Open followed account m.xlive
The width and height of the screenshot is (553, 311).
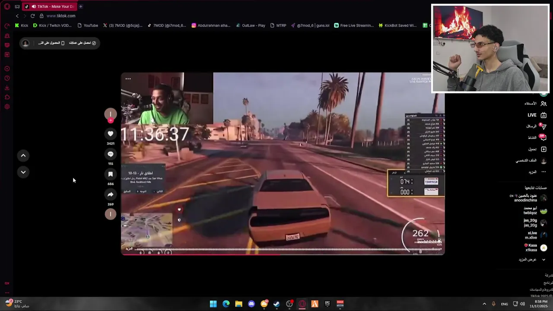click(x=536, y=235)
